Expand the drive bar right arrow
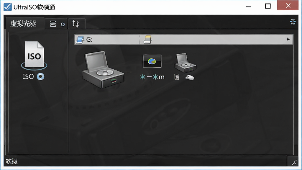This screenshot has width=302, height=170. pos(288,39)
